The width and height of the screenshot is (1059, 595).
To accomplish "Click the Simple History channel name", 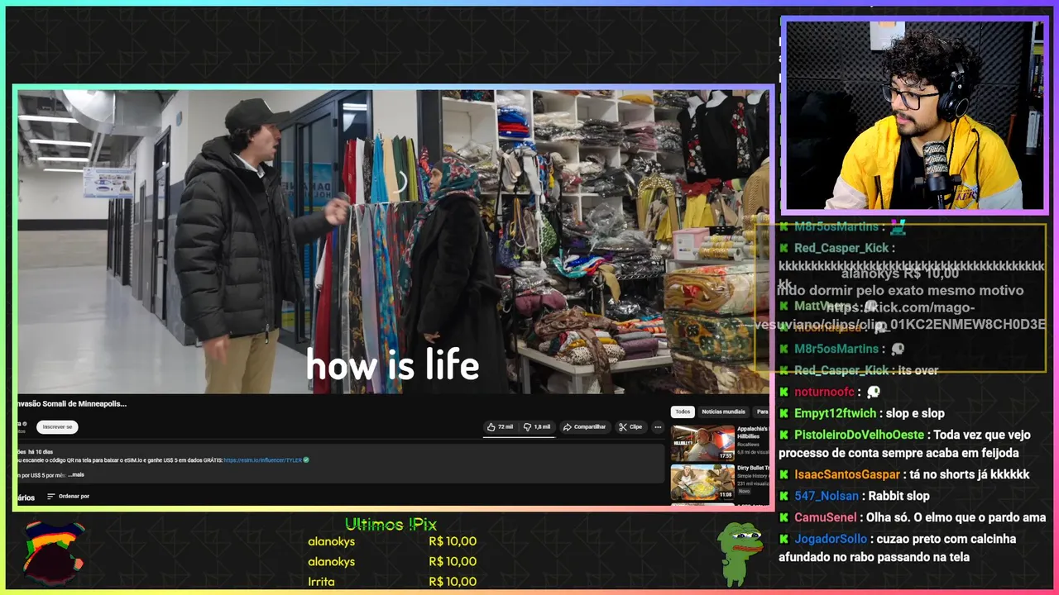I will (754, 477).
